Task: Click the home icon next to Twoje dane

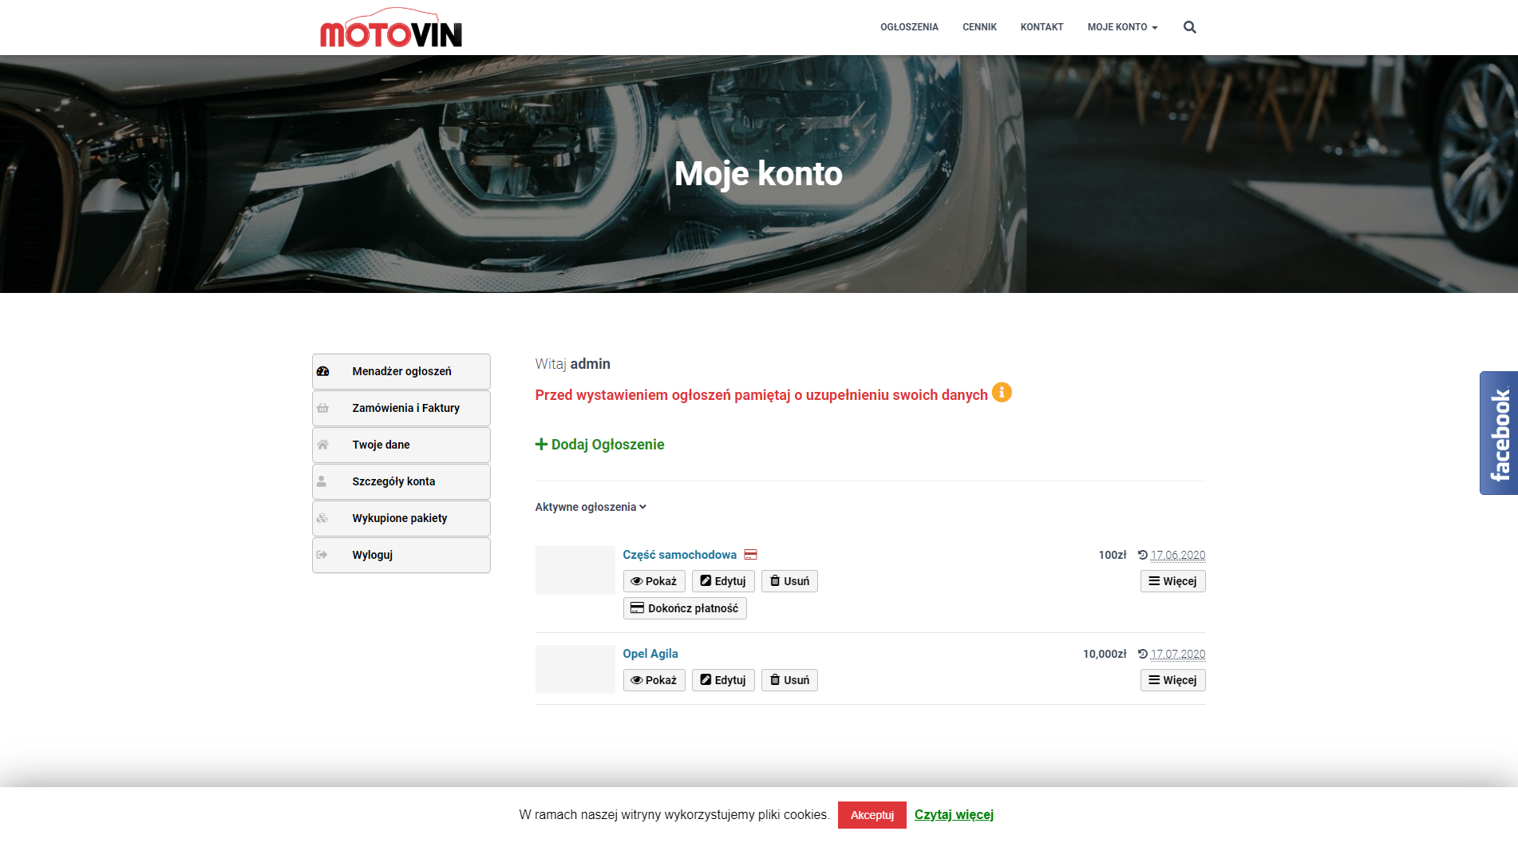Action: click(x=322, y=444)
